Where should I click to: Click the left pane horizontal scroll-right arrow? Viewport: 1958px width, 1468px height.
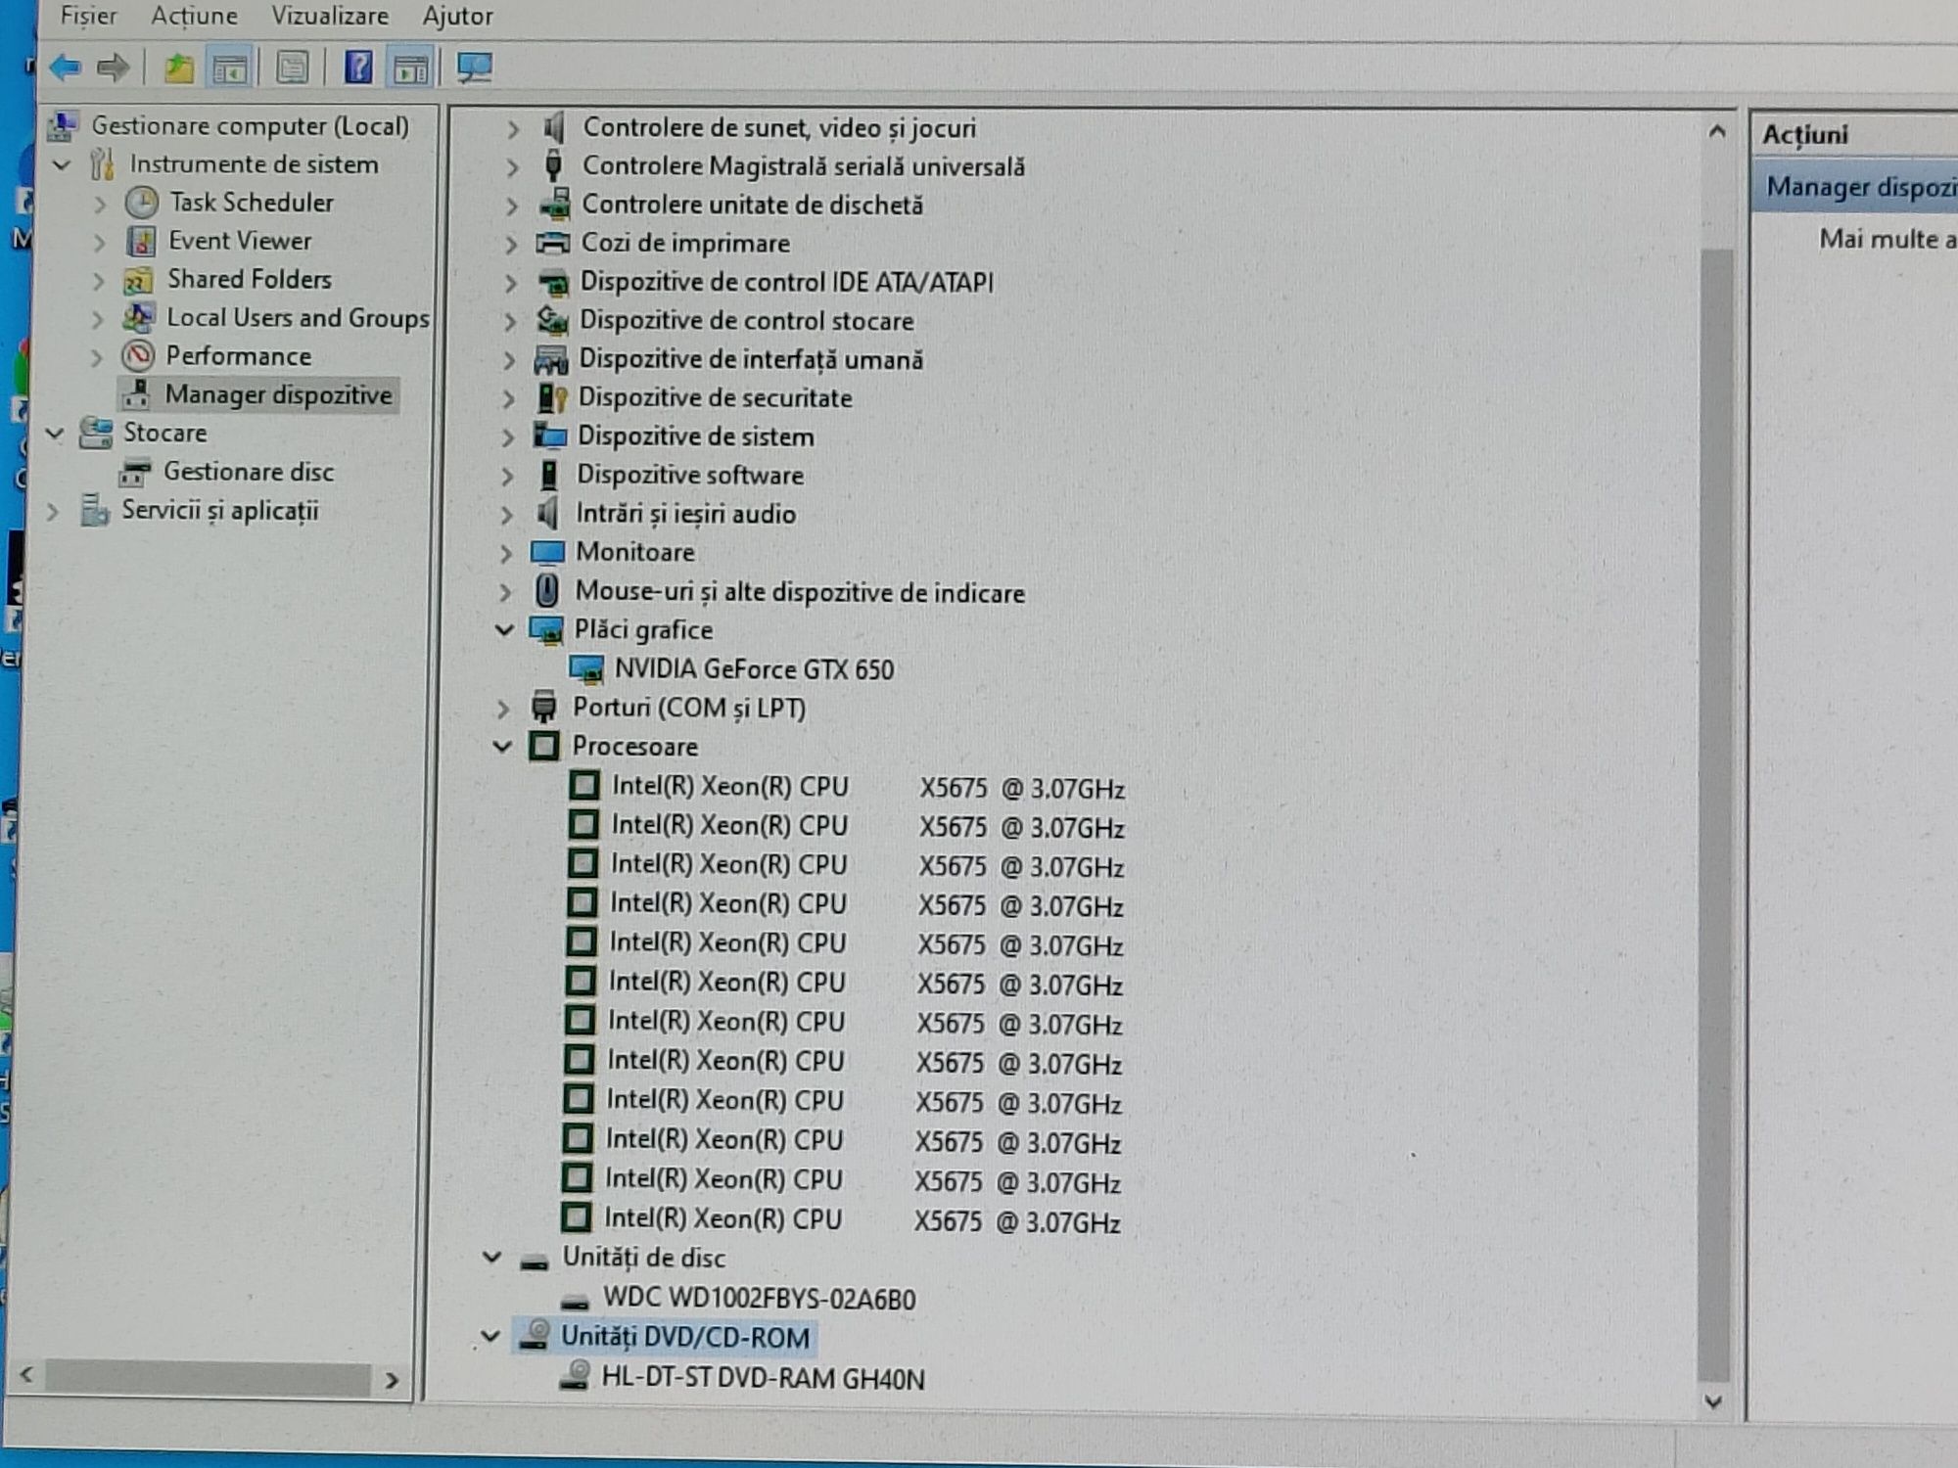point(392,1380)
